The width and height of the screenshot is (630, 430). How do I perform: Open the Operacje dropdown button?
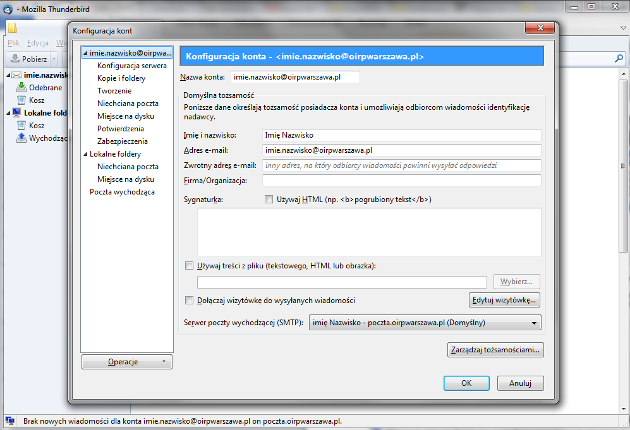point(127,361)
